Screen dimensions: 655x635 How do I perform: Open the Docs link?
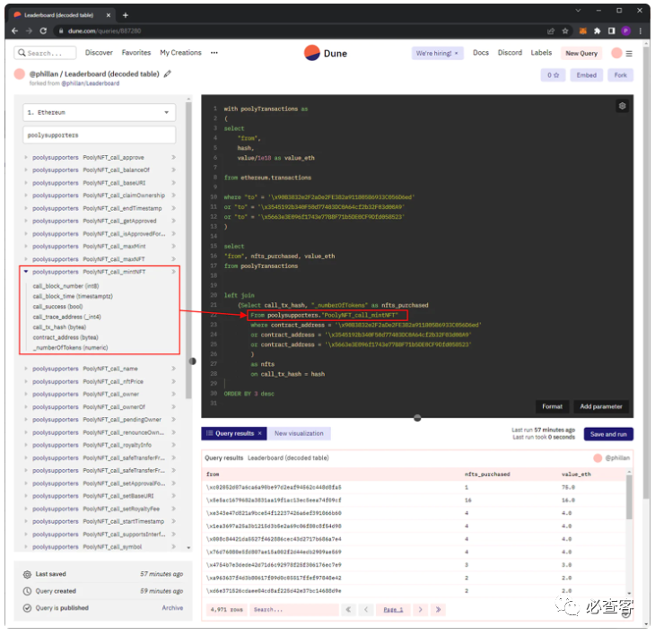coord(480,53)
